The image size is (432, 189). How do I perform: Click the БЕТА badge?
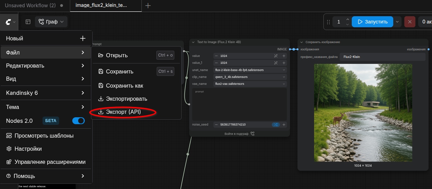click(51, 121)
